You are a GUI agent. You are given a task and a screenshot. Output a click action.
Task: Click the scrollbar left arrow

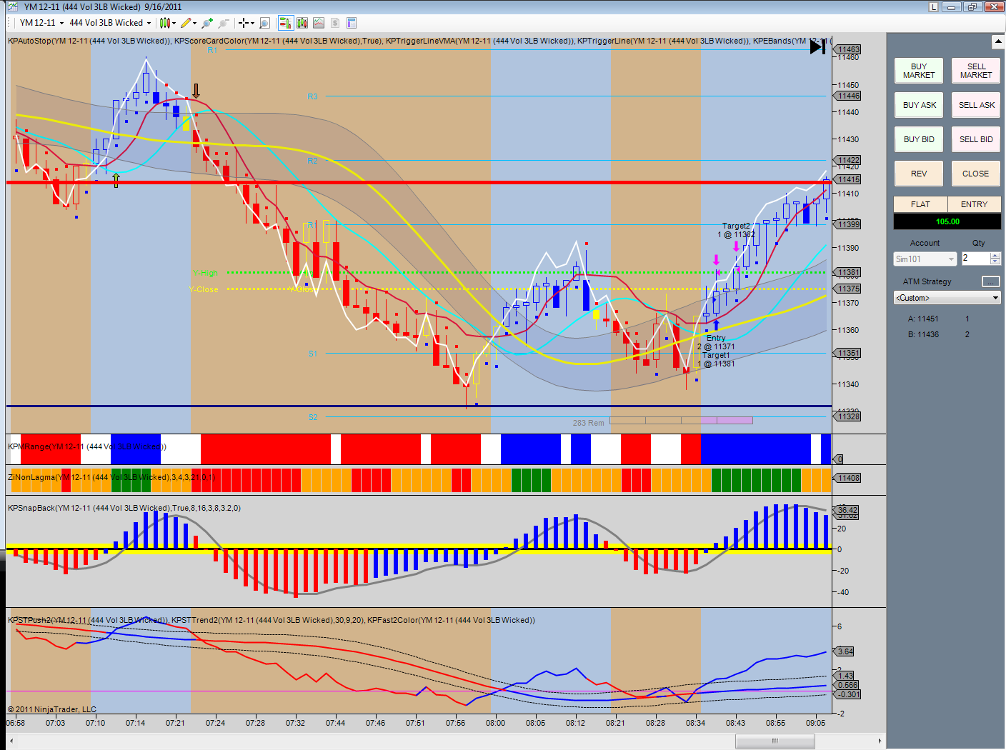pos(10,741)
